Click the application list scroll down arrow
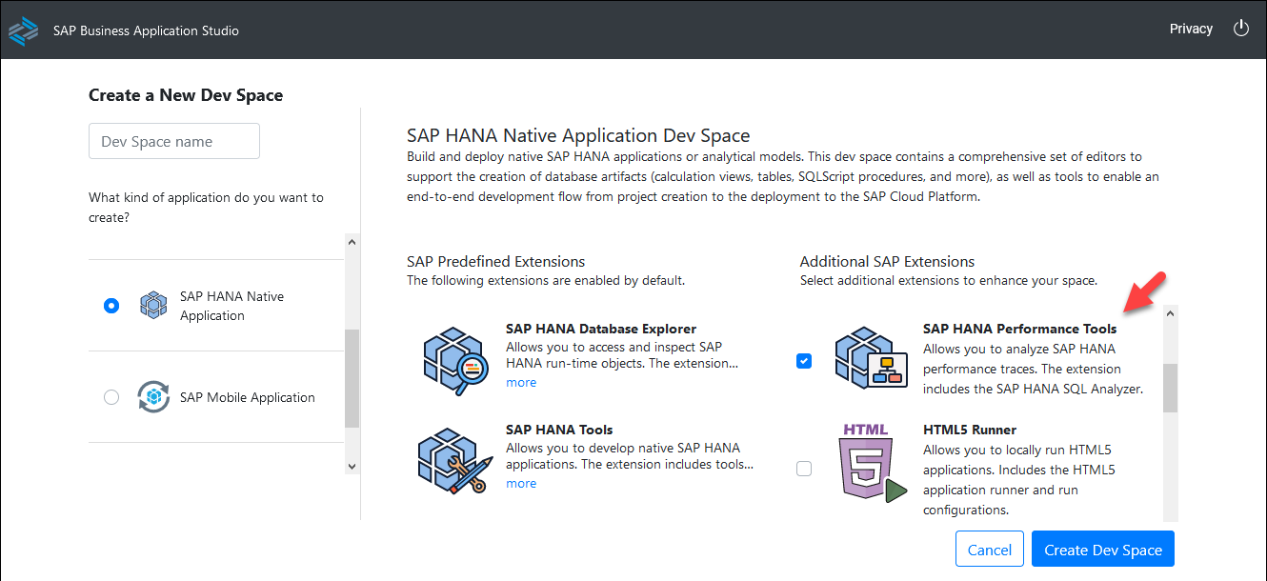 pyautogui.click(x=352, y=467)
